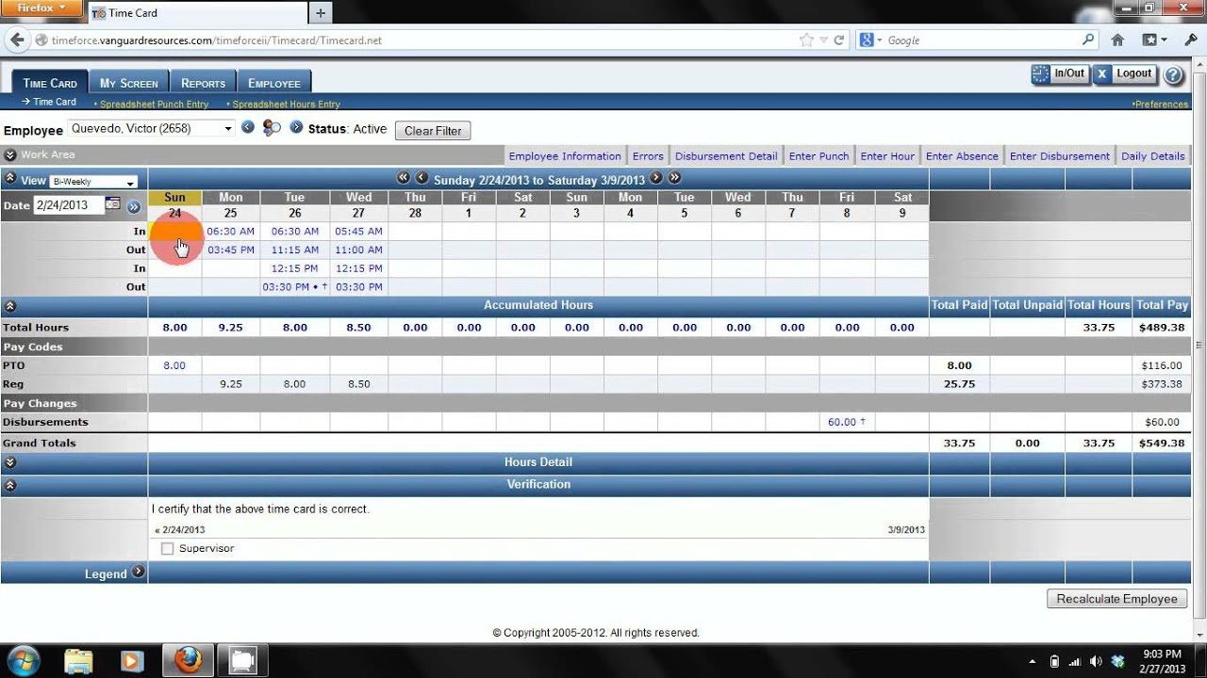The height and width of the screenshot is (678, 1207).
Task: Check the Supervisor verification checkbox
Action: click(x=168, y=548)
